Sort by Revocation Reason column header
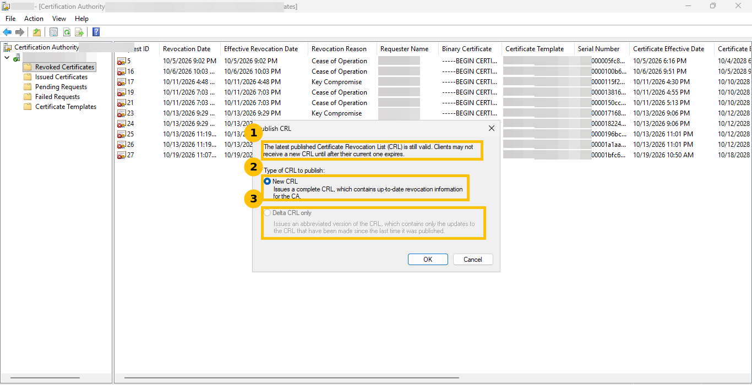Screen dimensions: 752x385 click(342, 49)
